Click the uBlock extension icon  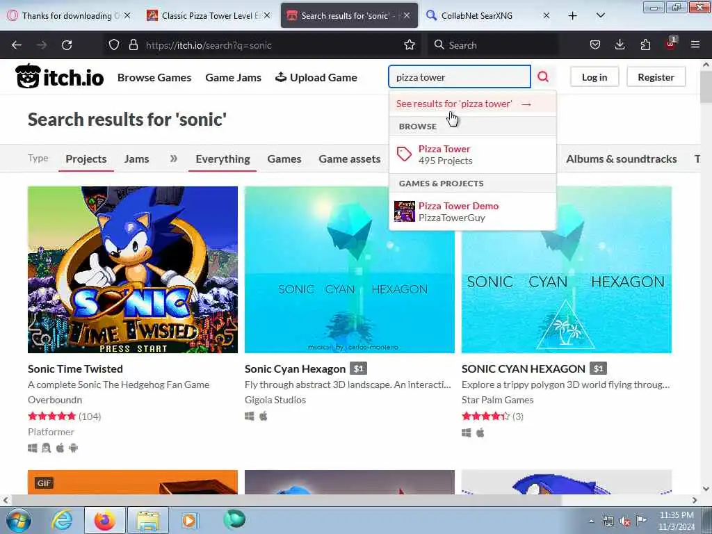[x=671, y=44]
